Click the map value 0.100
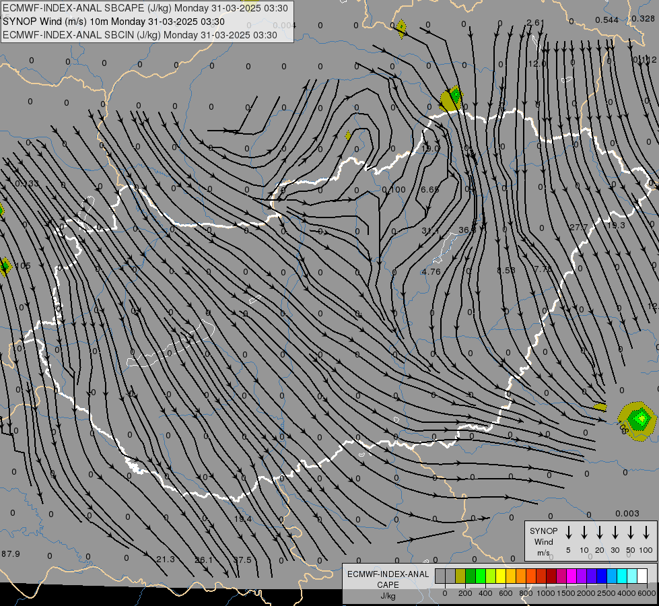Screen dimensions: 659x606 [394, 190]
